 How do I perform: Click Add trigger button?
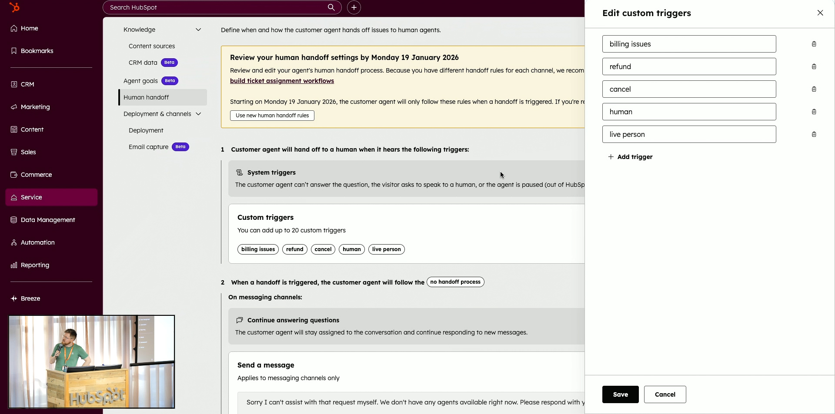click(x=630, y=157)
